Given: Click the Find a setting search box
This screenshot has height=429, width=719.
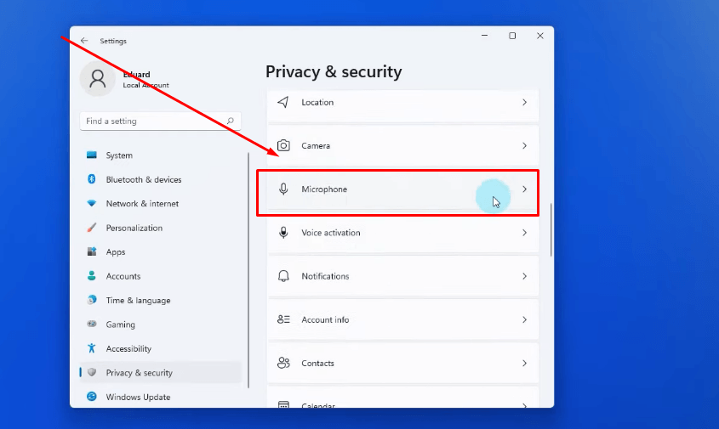Looking at the screenshot, I should click(x=160, y=121).
